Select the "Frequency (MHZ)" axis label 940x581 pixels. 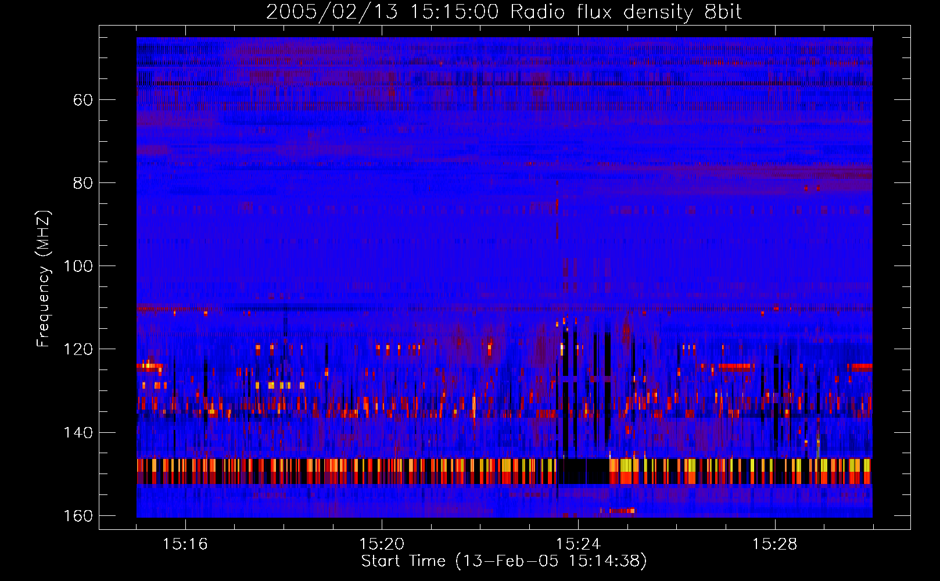[x=44, y=279]
